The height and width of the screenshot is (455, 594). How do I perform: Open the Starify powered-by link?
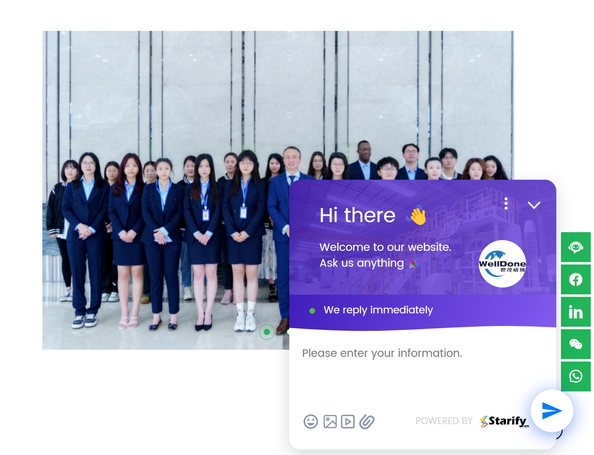click(504, 421)
